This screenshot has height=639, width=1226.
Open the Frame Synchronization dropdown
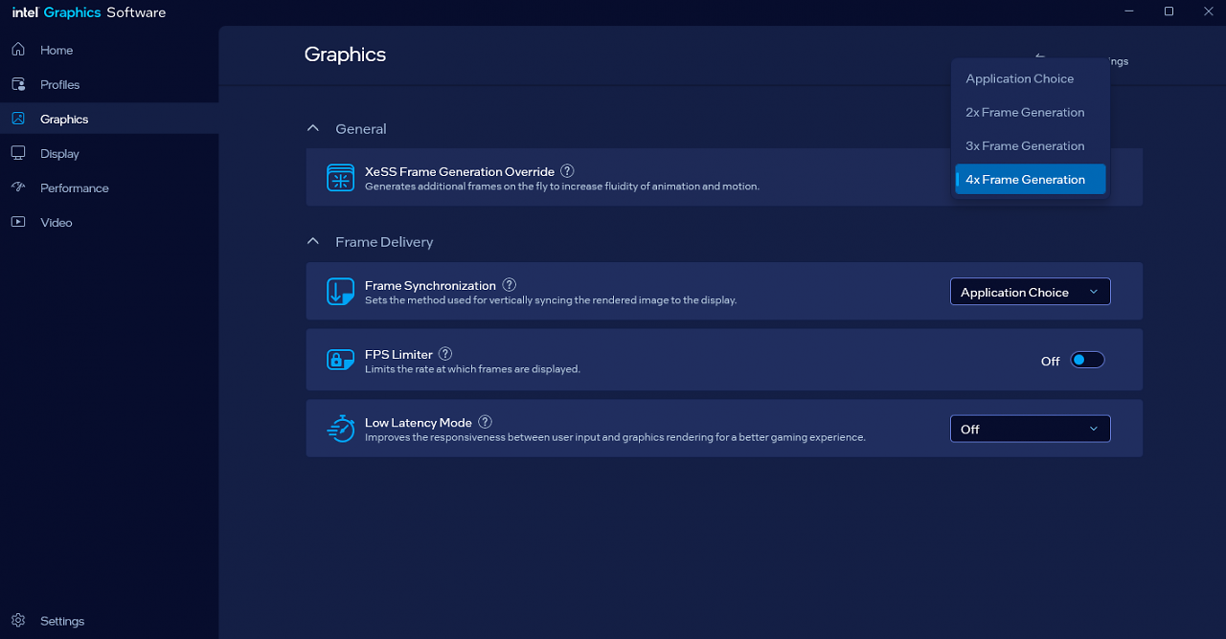1031,292
